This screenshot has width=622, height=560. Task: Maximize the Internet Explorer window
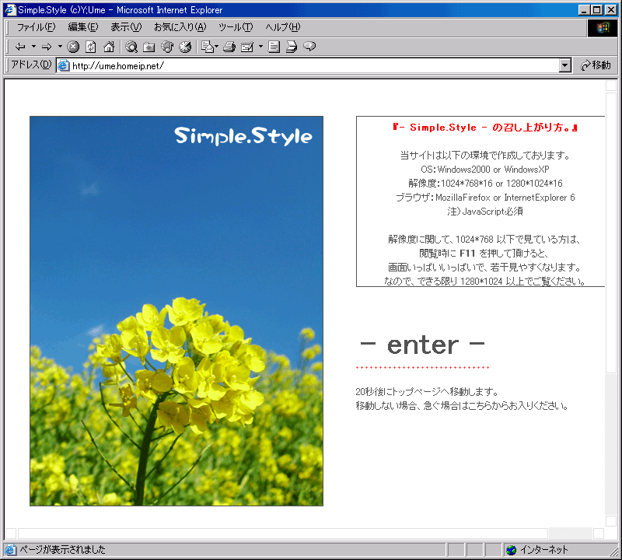(x=596, y=10)
